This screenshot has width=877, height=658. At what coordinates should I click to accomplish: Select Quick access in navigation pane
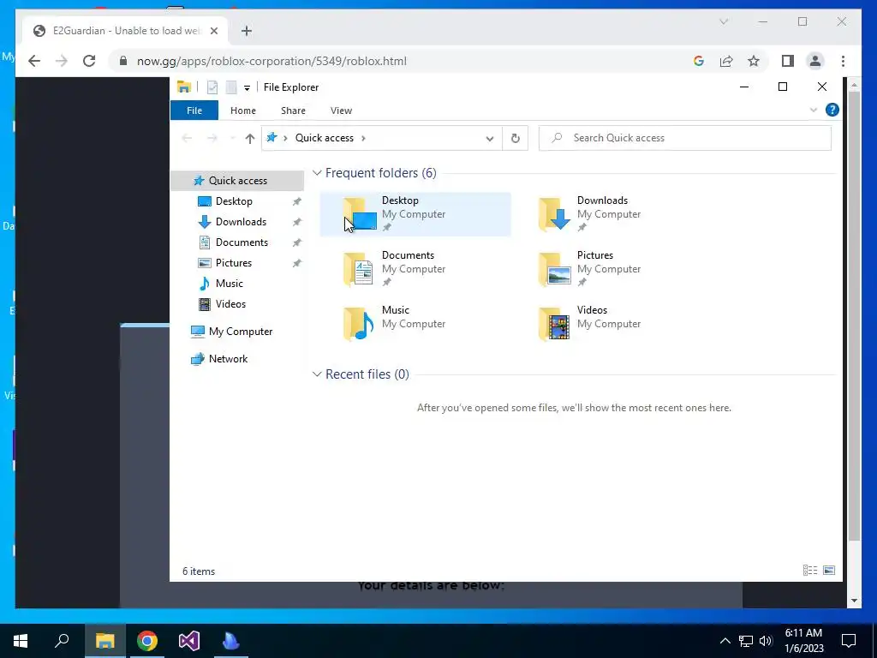(x=238, y=180)
